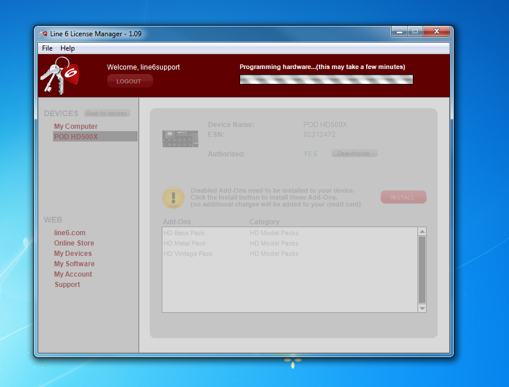Click the ESN value 02312472
The width and height of the screenshot is (509, 387).
(x=320, y=135)
